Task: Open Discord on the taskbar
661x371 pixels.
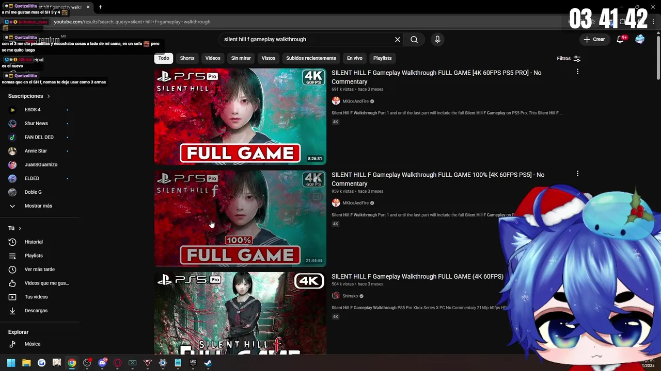Action: tap(102, 363)
